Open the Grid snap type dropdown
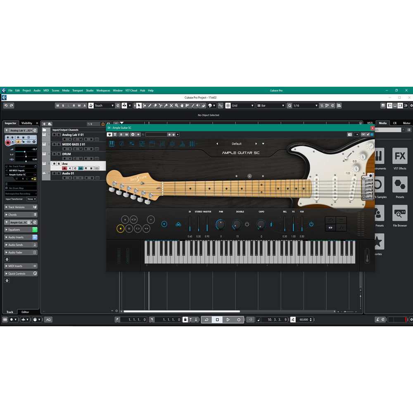The height and width of the screenshot is (413, 413). (242, 106)
